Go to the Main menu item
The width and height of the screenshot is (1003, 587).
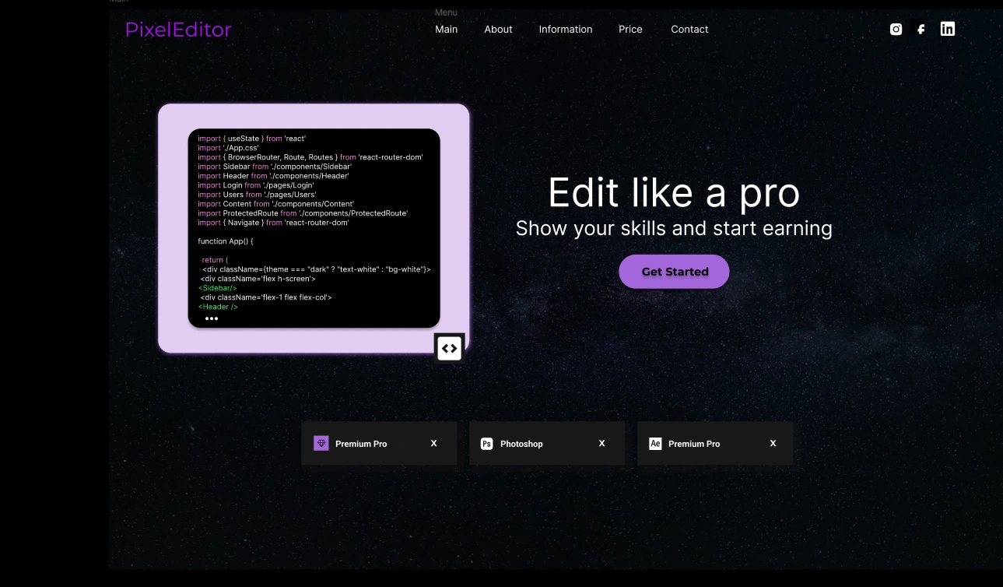[447, 29]
